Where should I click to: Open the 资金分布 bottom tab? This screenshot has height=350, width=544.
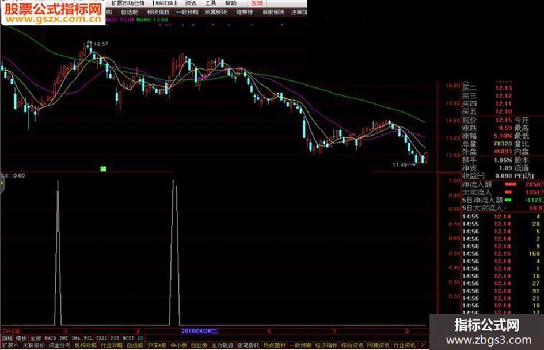click(x=60, y=345)
